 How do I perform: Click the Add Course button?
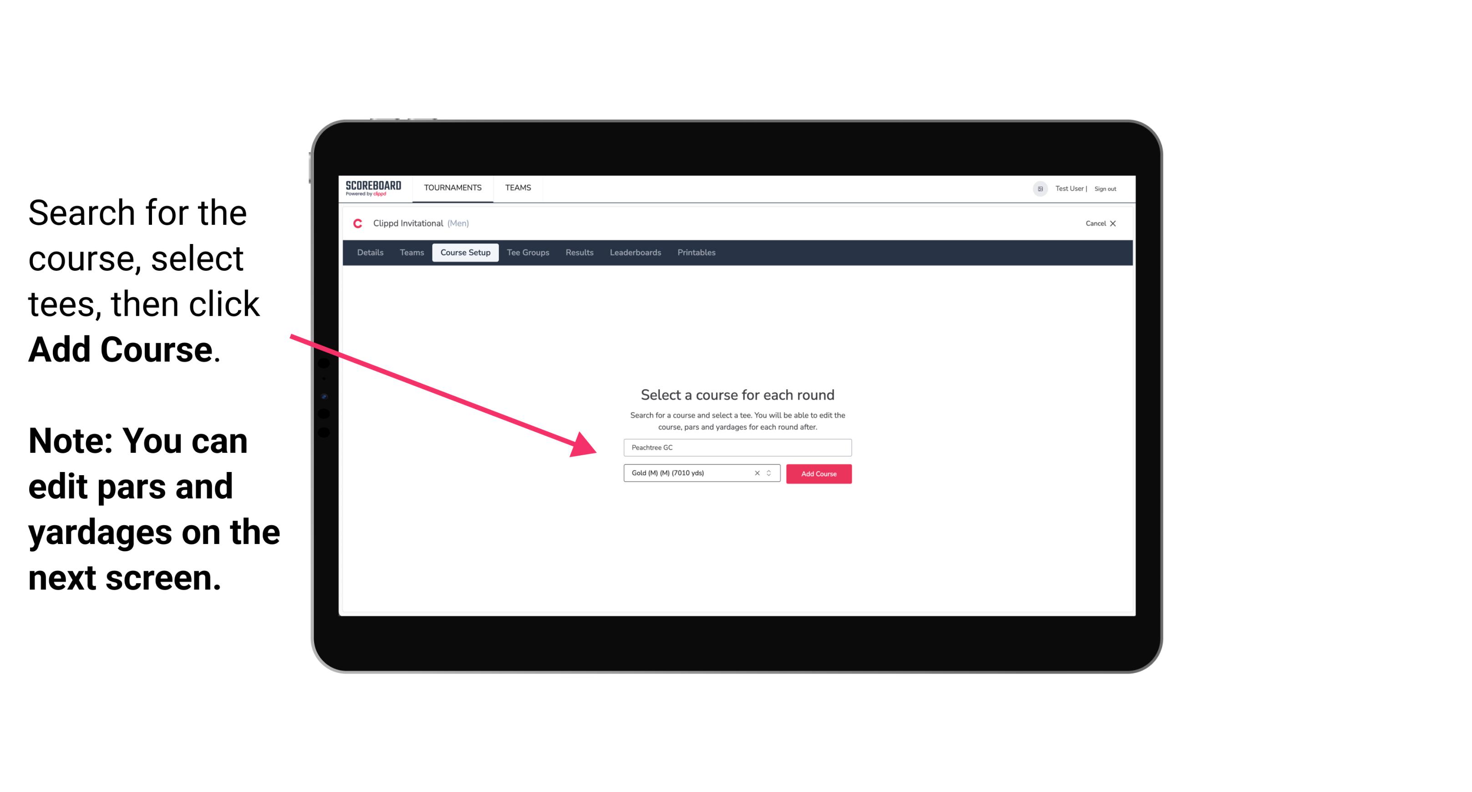(x=818, y=473)
